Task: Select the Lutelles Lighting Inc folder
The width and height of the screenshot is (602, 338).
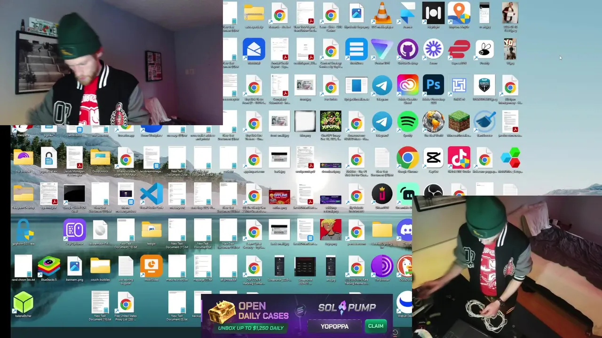Action: [382, 230]
